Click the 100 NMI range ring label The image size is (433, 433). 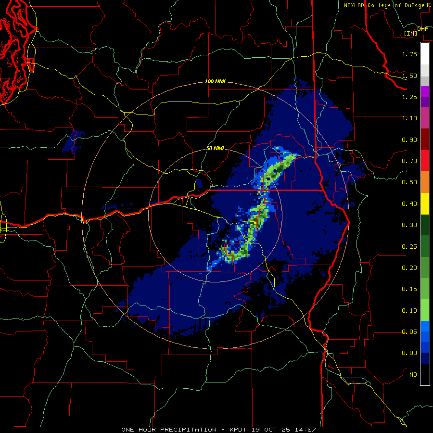(215, 82)
